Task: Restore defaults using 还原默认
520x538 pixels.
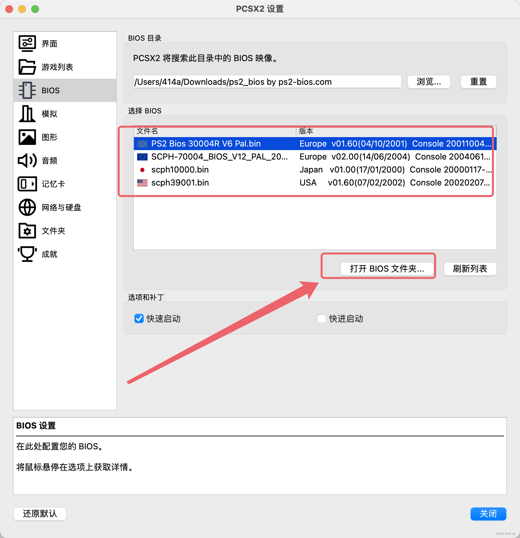Action: pyautogui.click(x=40, y=514)
